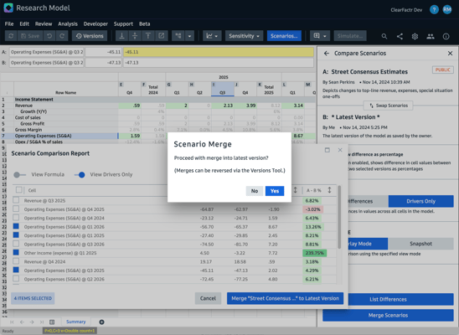The image size is (459, 335).
Task: Click the edit pencil square icon
Action: tap(162, 36)
